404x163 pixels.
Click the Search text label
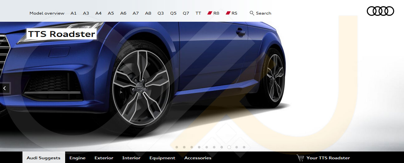click(x=264, y=13)
